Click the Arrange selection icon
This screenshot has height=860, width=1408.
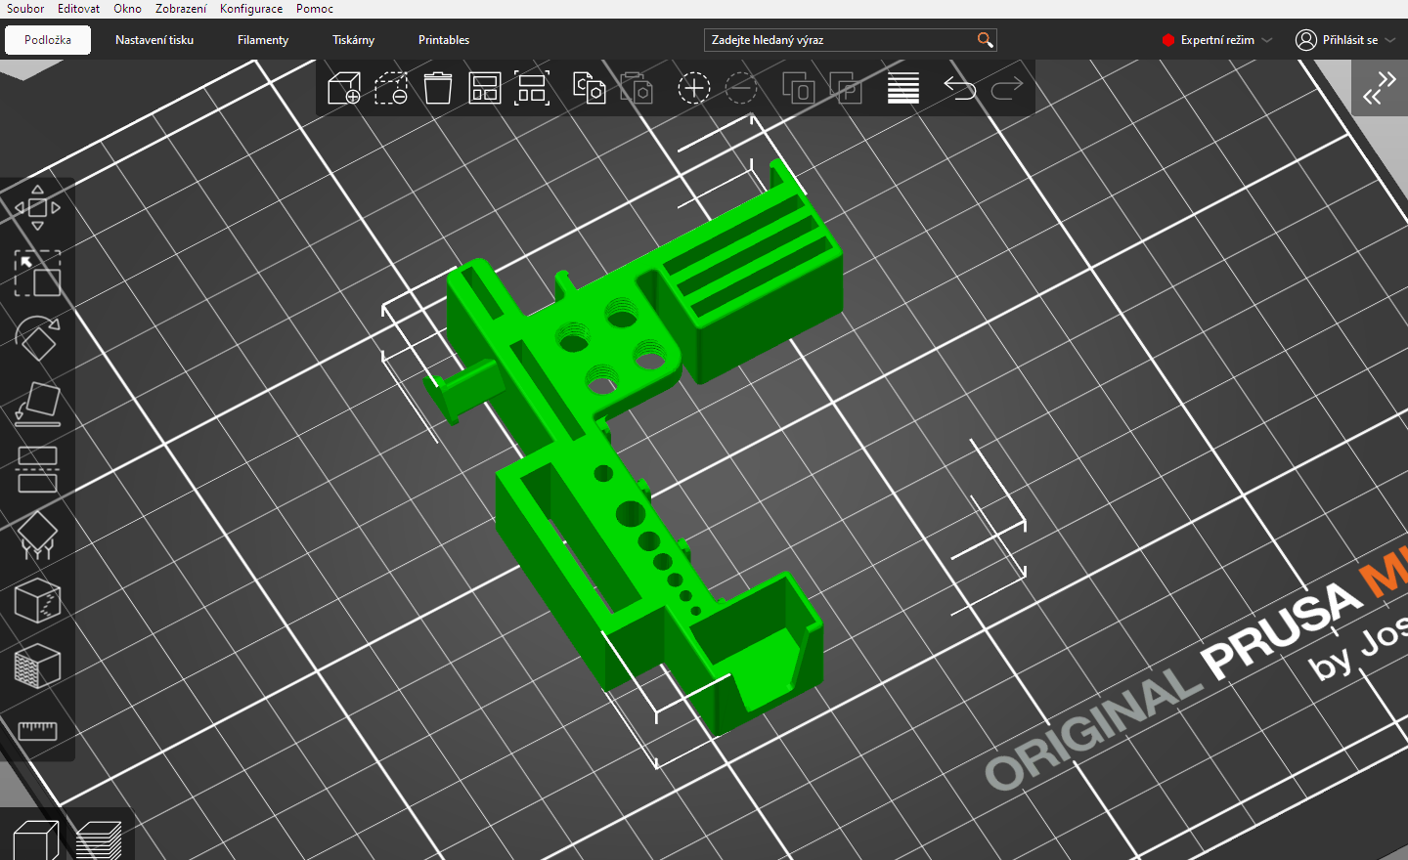point(532,88)
